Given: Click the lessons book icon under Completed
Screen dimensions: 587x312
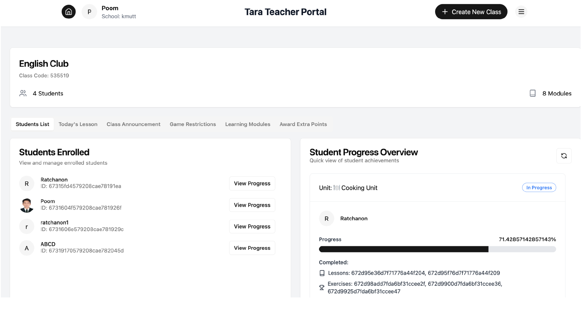Looking at the screenshot, I should (322, 273).
